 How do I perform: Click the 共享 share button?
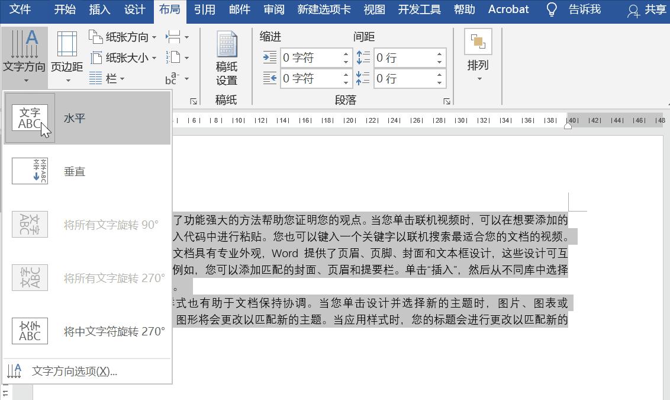(x=653, y=9)
